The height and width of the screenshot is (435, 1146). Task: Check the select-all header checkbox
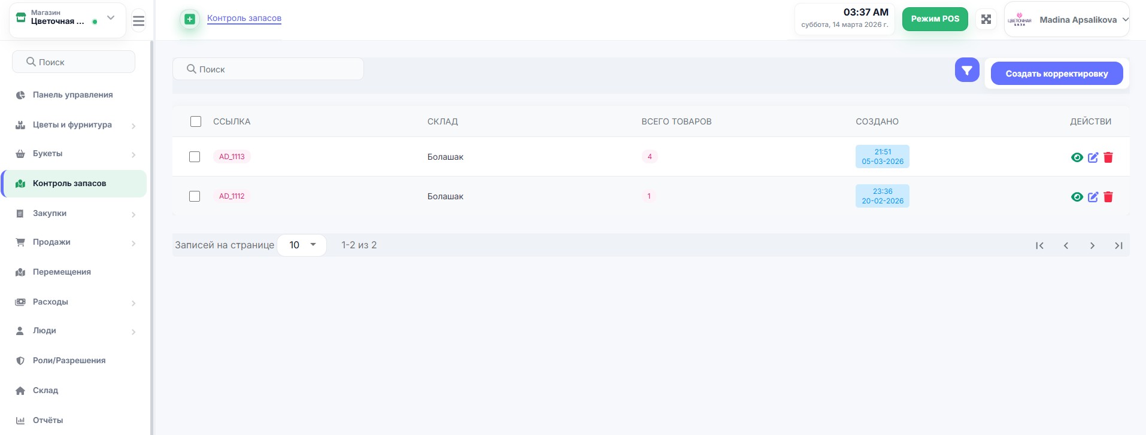(x=196, y=121)
